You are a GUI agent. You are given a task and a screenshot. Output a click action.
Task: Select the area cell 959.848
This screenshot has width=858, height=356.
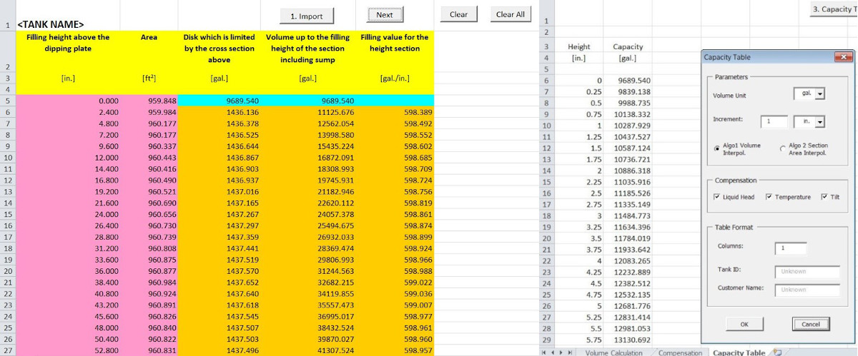click(149, 101)
